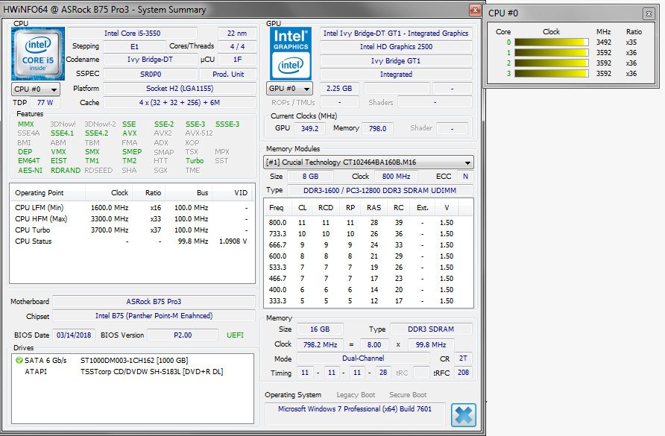This screenshot has height=436, width=665.
Task: Click the 77 W TDP value
Action: pos(45,103)
